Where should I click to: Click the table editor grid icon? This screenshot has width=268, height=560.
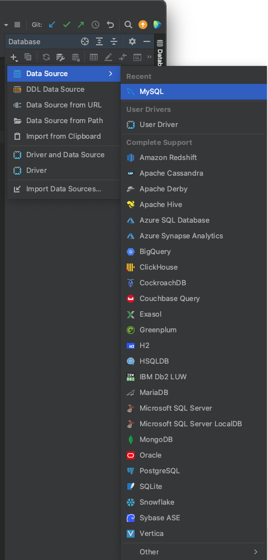[94, 57]
